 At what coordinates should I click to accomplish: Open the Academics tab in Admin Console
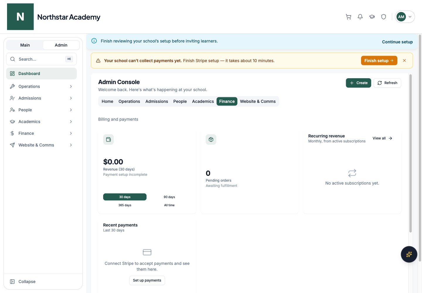tap(203, 101)
